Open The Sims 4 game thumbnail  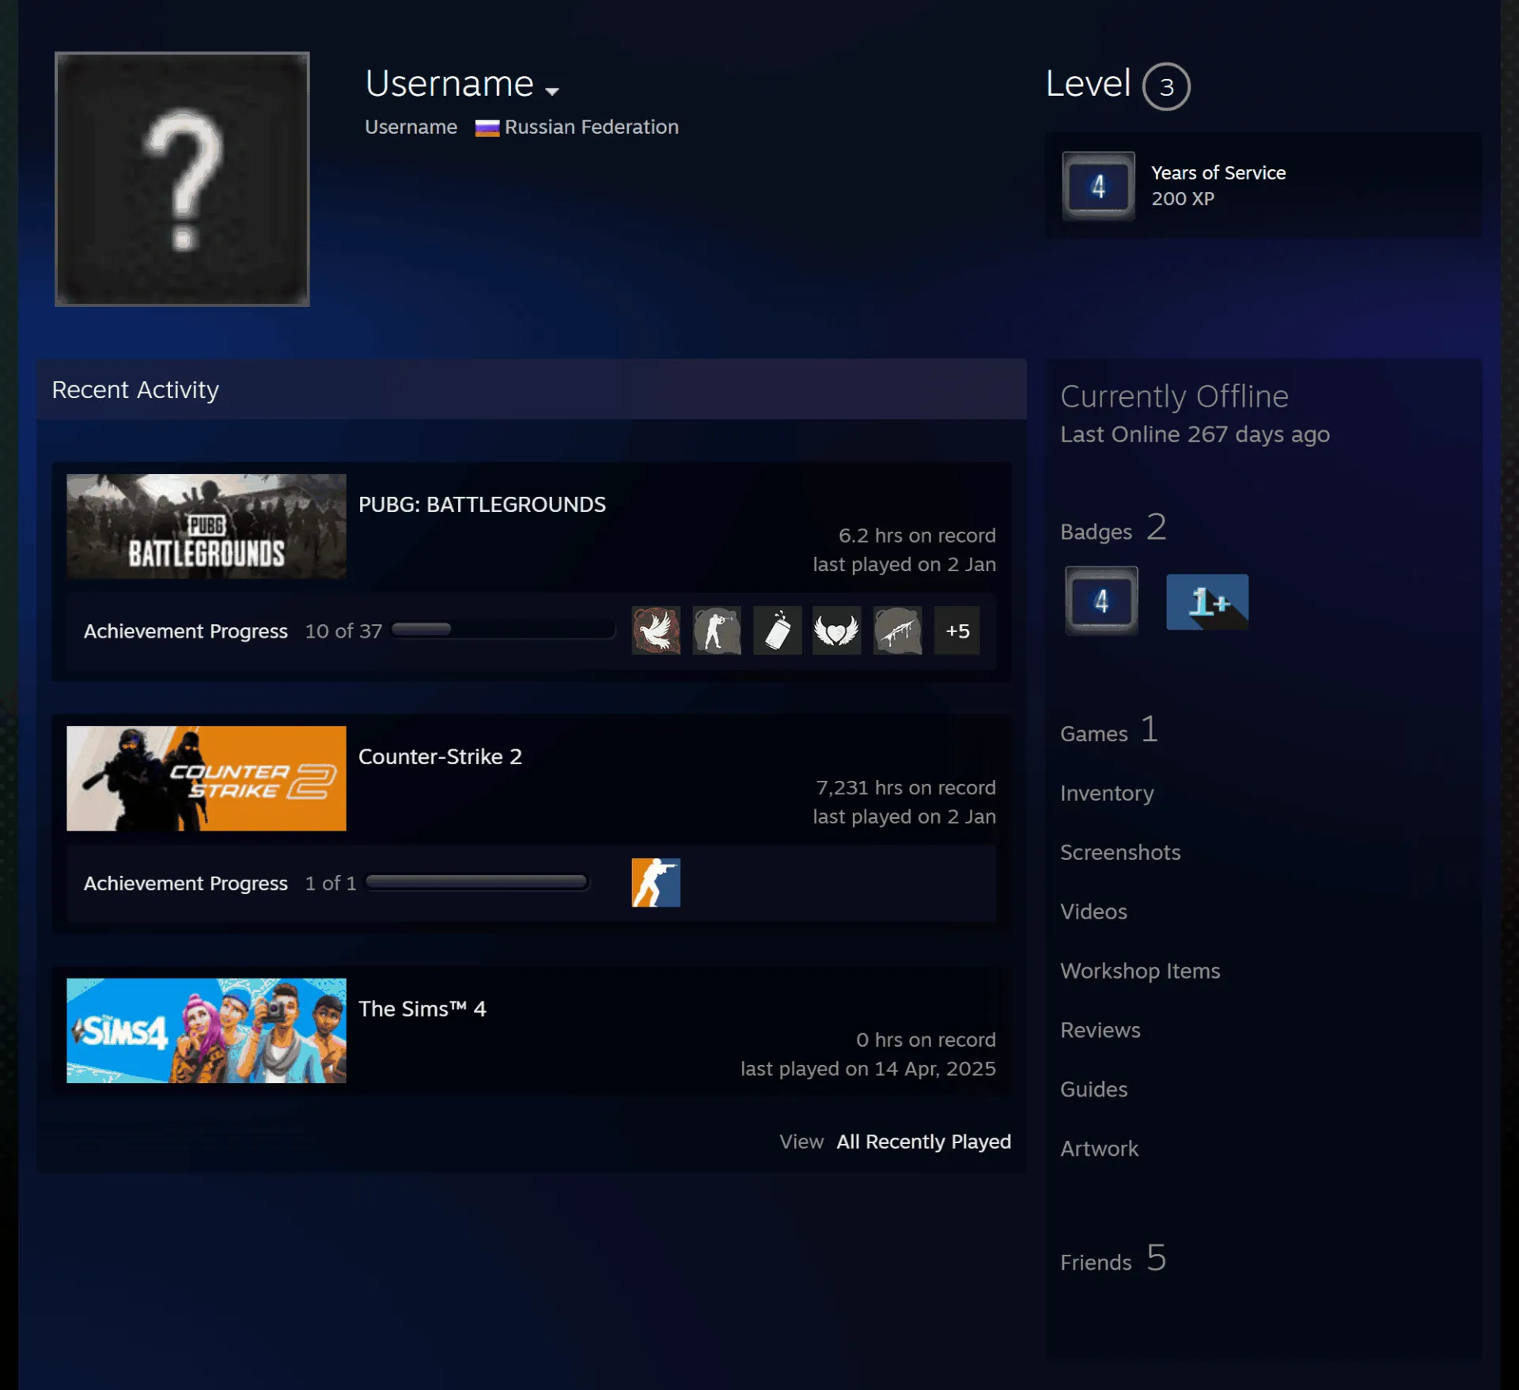pyautogui.click(x=206, y=1031)
